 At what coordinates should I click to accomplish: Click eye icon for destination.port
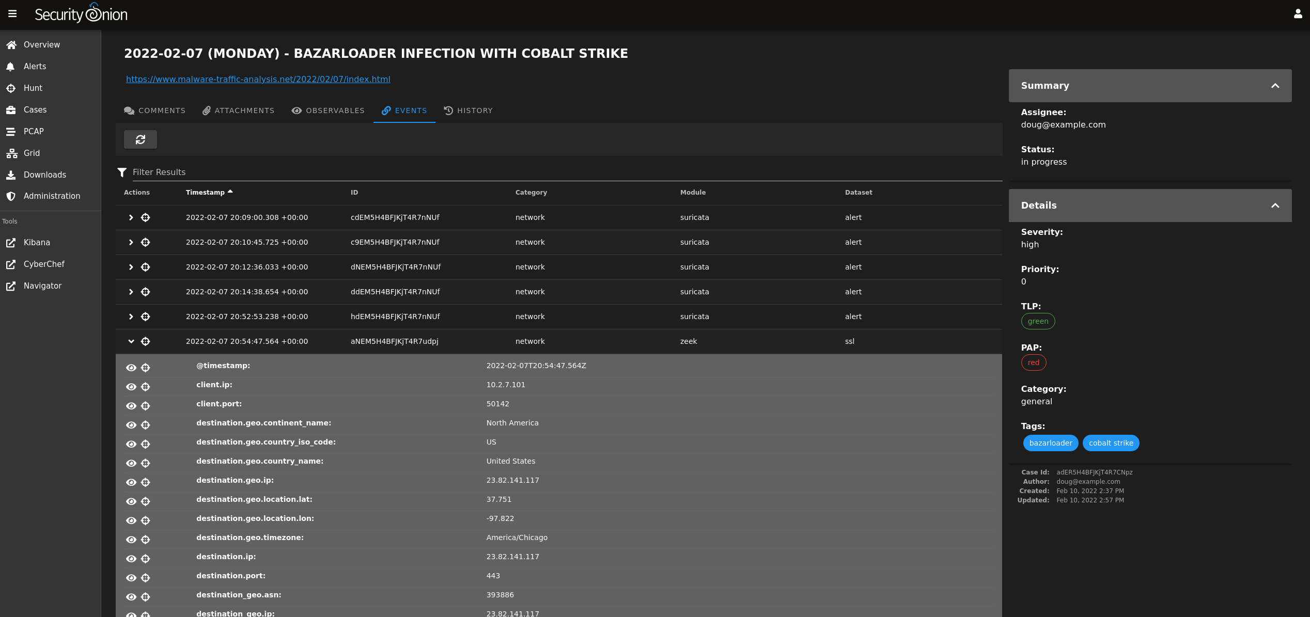[x=131, y=578]
